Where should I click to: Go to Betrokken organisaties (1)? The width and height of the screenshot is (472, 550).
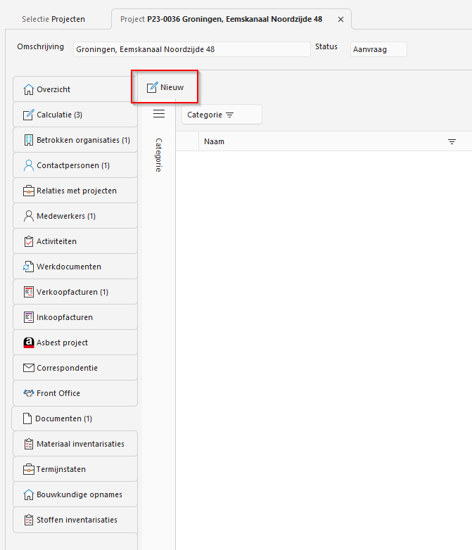(75, 140)
